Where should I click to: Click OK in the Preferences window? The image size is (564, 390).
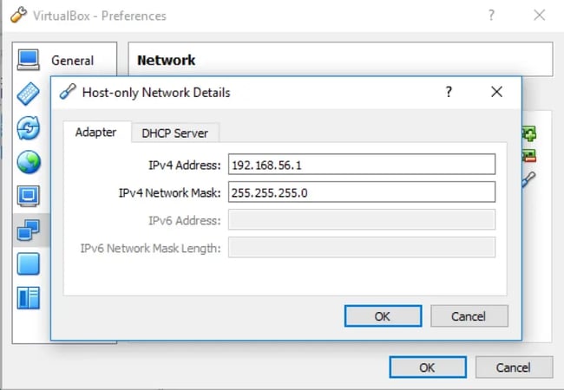click(x=426, y=367)
